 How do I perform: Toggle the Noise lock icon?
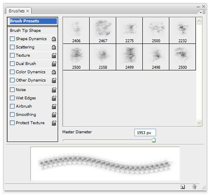(54, 90)
